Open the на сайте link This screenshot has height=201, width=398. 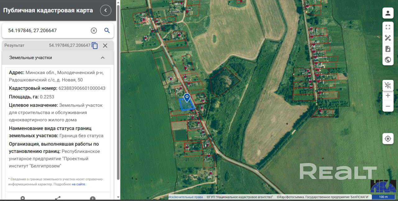click(78, 184)
